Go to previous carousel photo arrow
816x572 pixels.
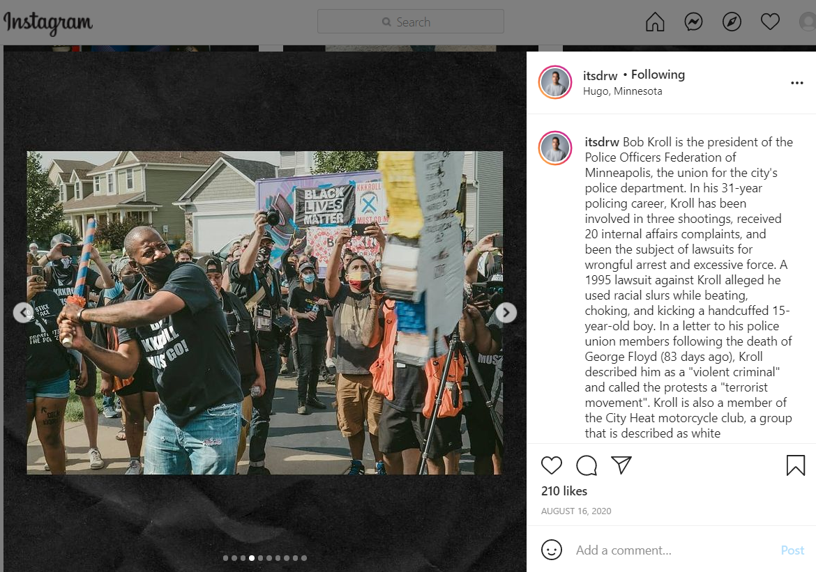[x=23, y=313]
